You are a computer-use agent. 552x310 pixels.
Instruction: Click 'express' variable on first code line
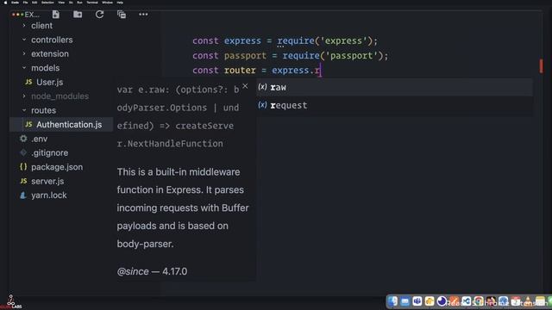point(242,40)
